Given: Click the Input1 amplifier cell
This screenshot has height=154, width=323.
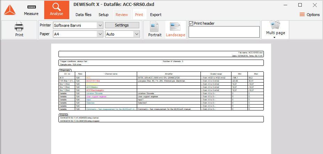Looking at the screenshot, I should (169, 100).
